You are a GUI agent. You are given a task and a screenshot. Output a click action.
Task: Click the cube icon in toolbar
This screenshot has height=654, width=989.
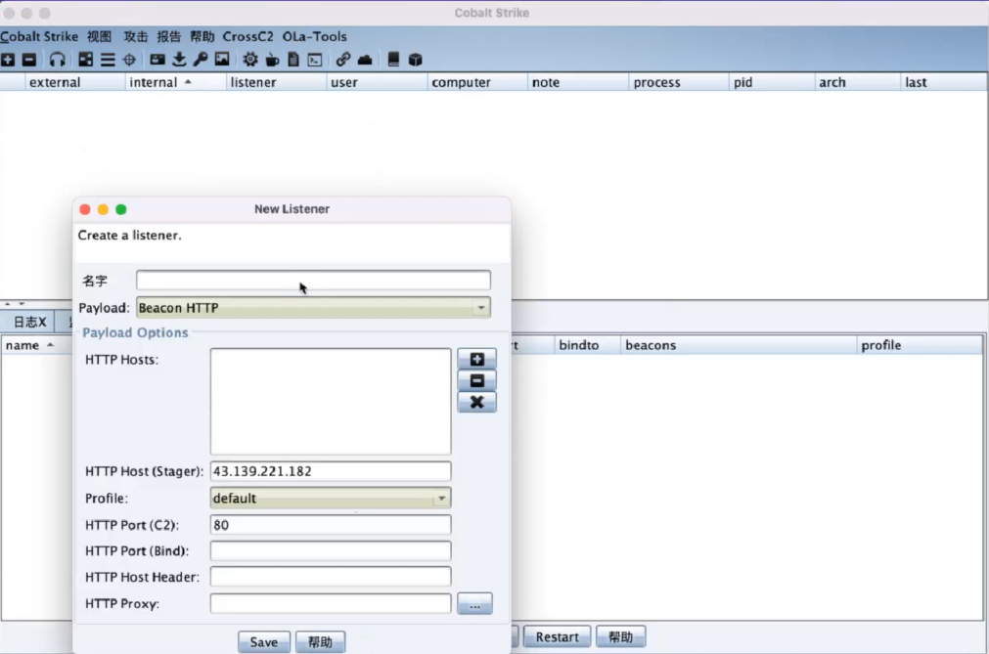click(415, 60)
